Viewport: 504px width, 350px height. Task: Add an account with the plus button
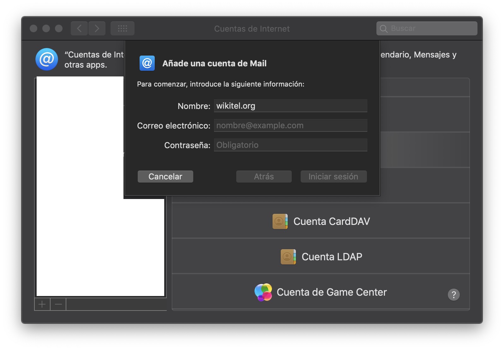tap(42, 304)
